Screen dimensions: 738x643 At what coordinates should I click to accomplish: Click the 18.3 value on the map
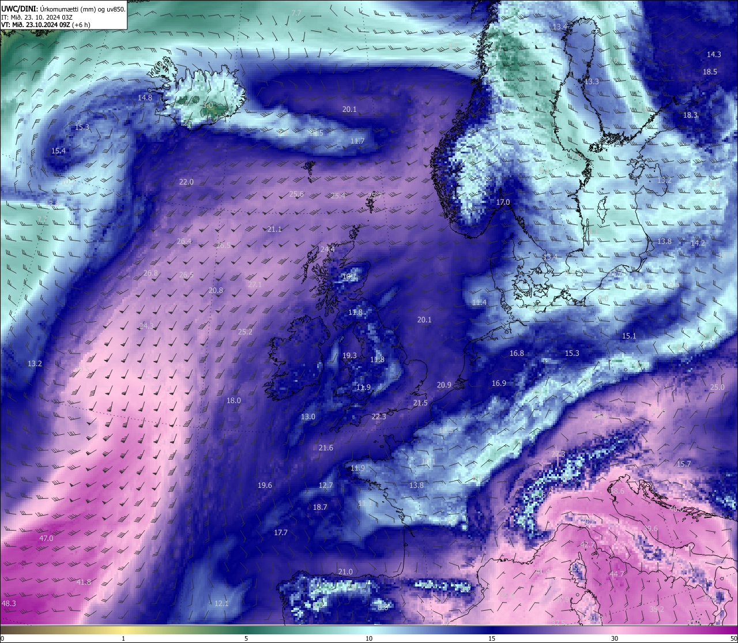click(690, 115)
